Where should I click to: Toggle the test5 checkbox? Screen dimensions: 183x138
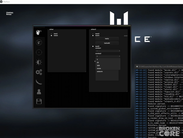click(93, 46)
